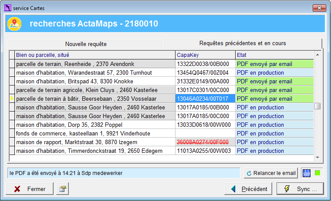Click the CapaKey column header
The height and width of the screenshot is (201, 331).
coord(205,55)
